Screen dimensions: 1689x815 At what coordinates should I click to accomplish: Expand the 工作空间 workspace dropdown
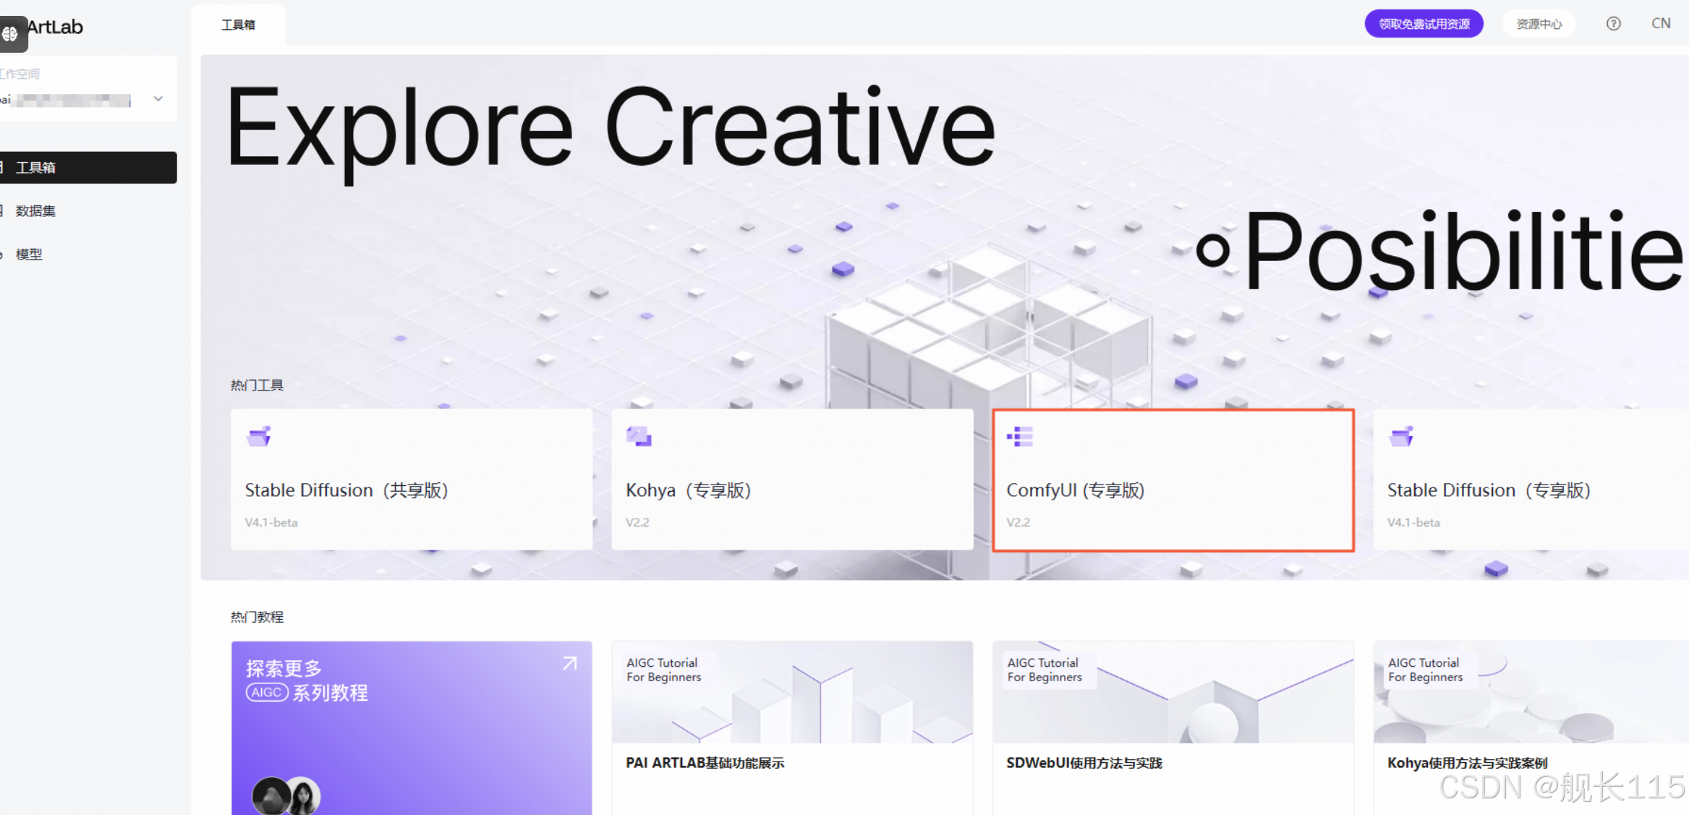point(158,98)
